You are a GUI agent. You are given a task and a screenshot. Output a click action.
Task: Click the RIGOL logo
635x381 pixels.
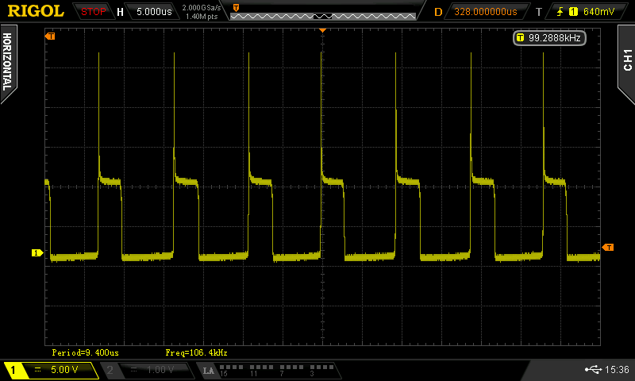tap(36, 11)
